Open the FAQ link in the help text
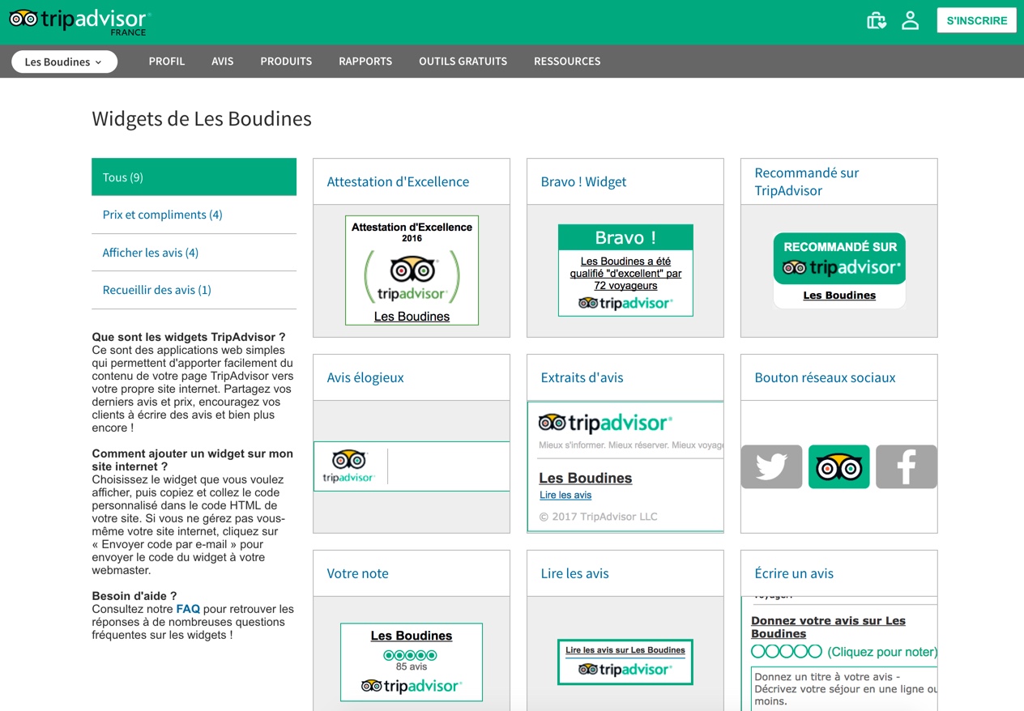1024x711 pixels. coord(187,608)
